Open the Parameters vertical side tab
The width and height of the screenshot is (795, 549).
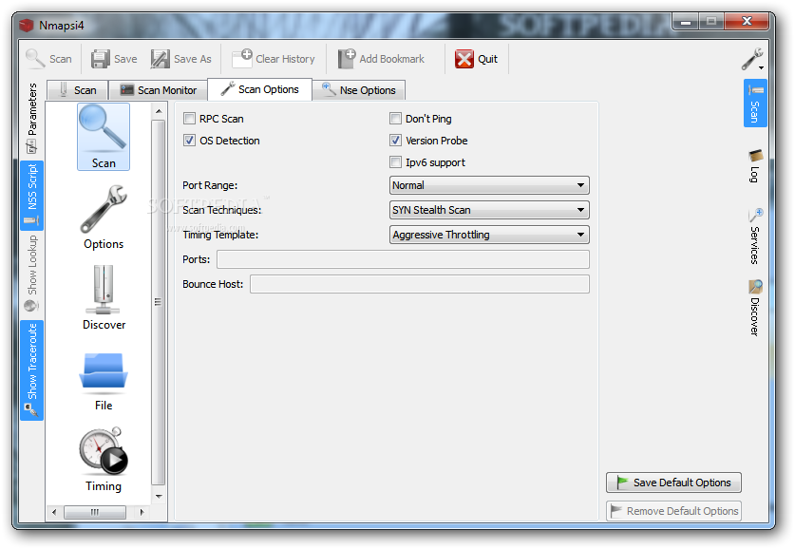point(32,118)
